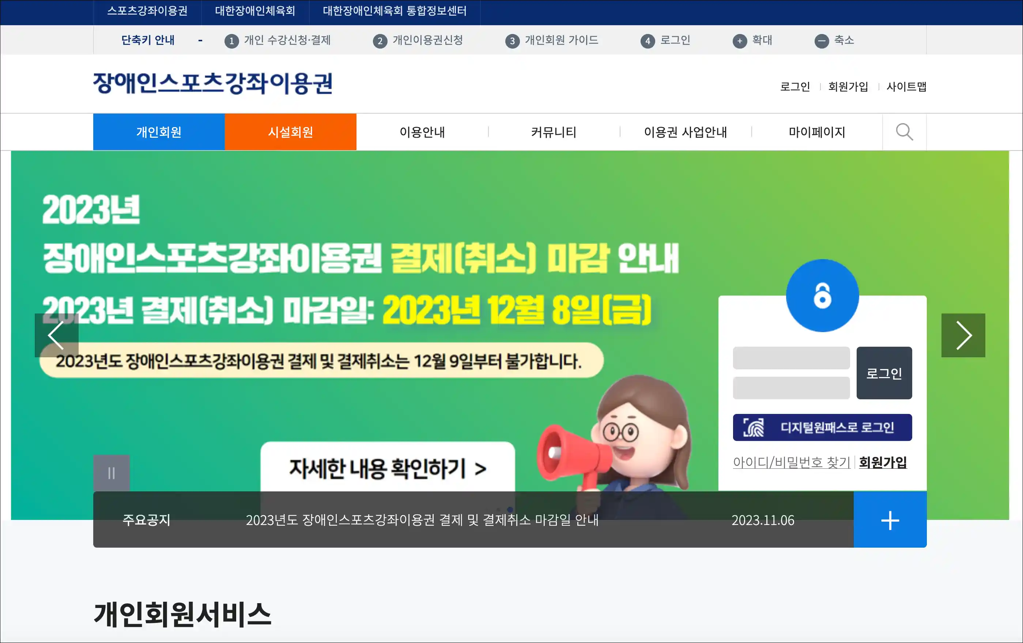Select the 시설회원 tab

[x=291, y=132]
